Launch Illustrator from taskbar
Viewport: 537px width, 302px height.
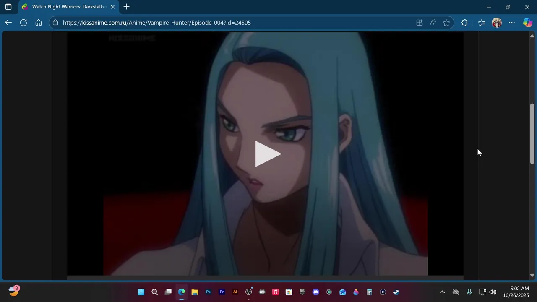tap(235, 292)
